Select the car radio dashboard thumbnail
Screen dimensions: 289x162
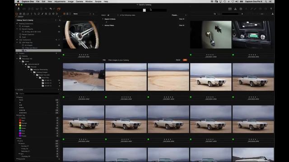pyautogui.click(x=253, y=35)
